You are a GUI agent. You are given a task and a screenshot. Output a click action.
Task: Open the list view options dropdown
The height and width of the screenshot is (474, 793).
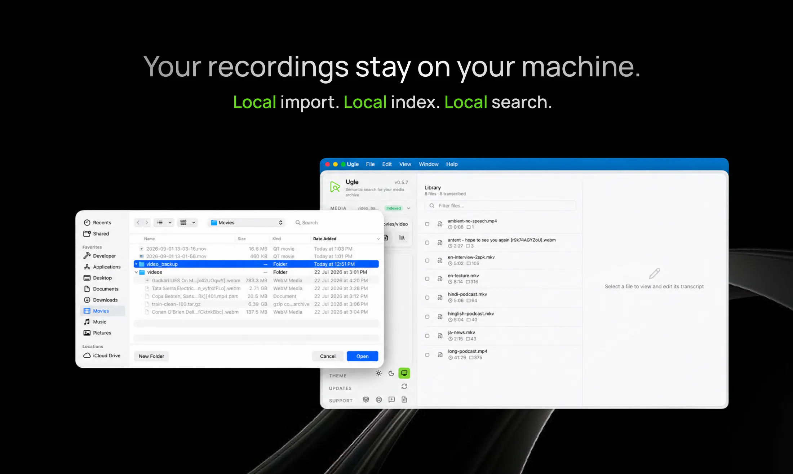tap(164, 223)
